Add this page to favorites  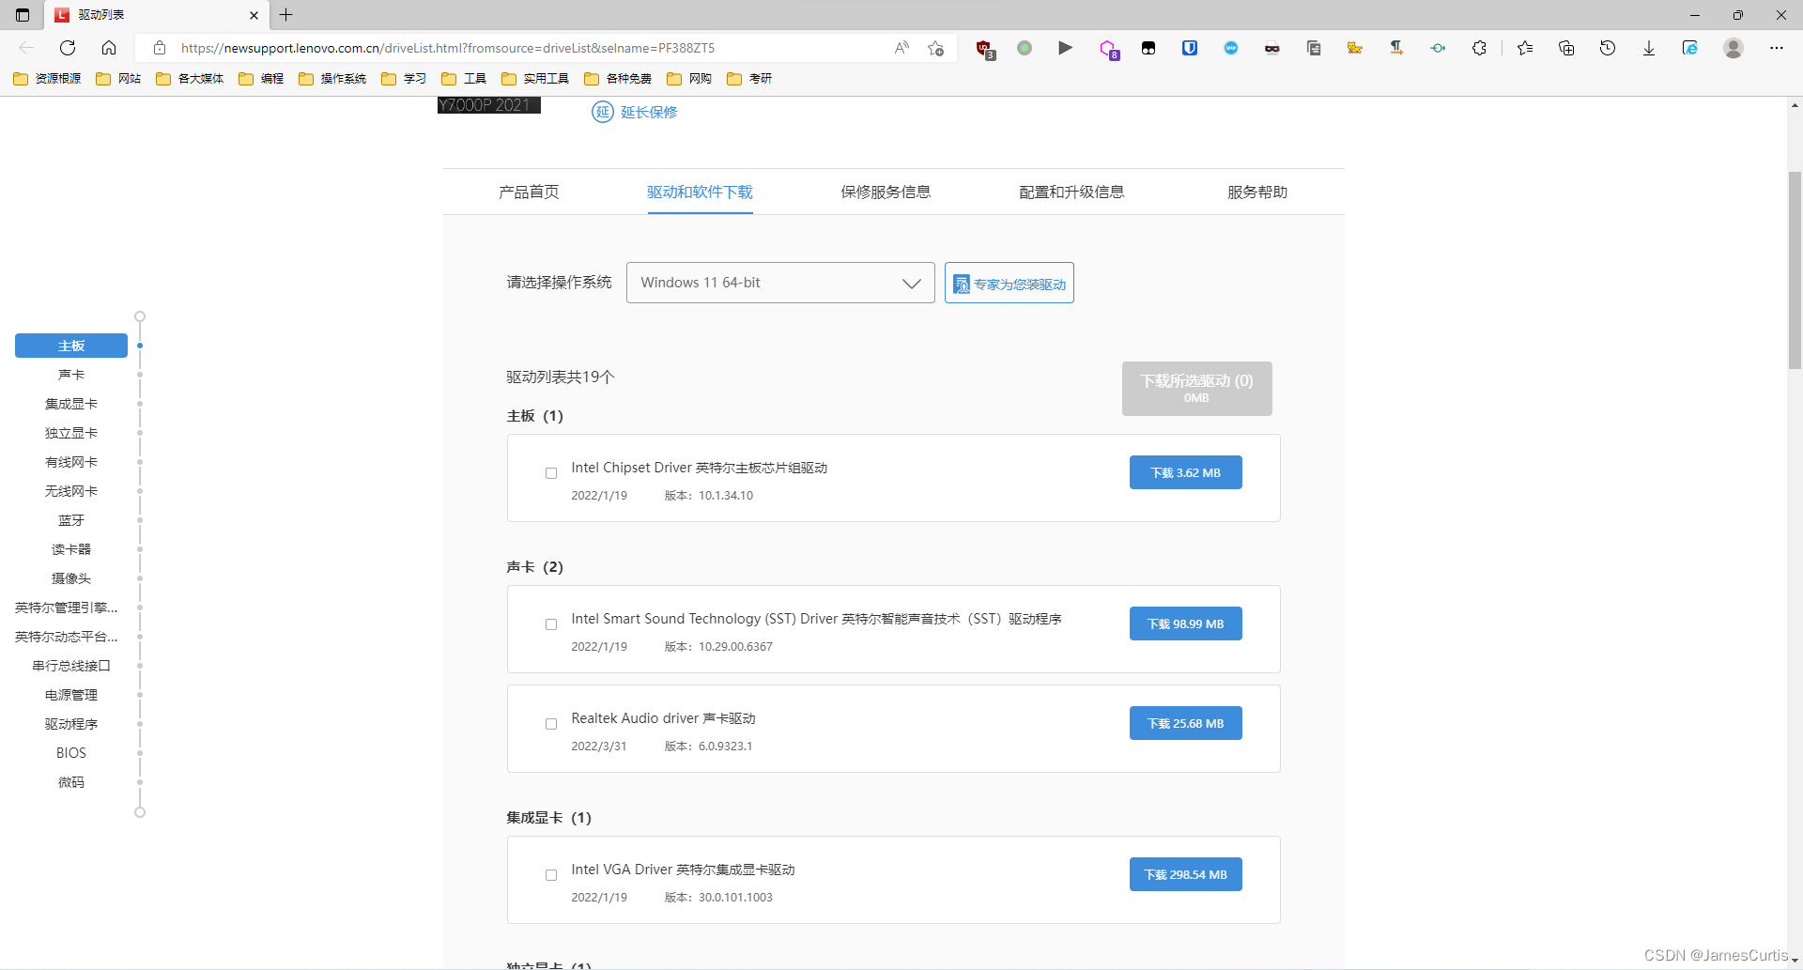tap(936, 48)
